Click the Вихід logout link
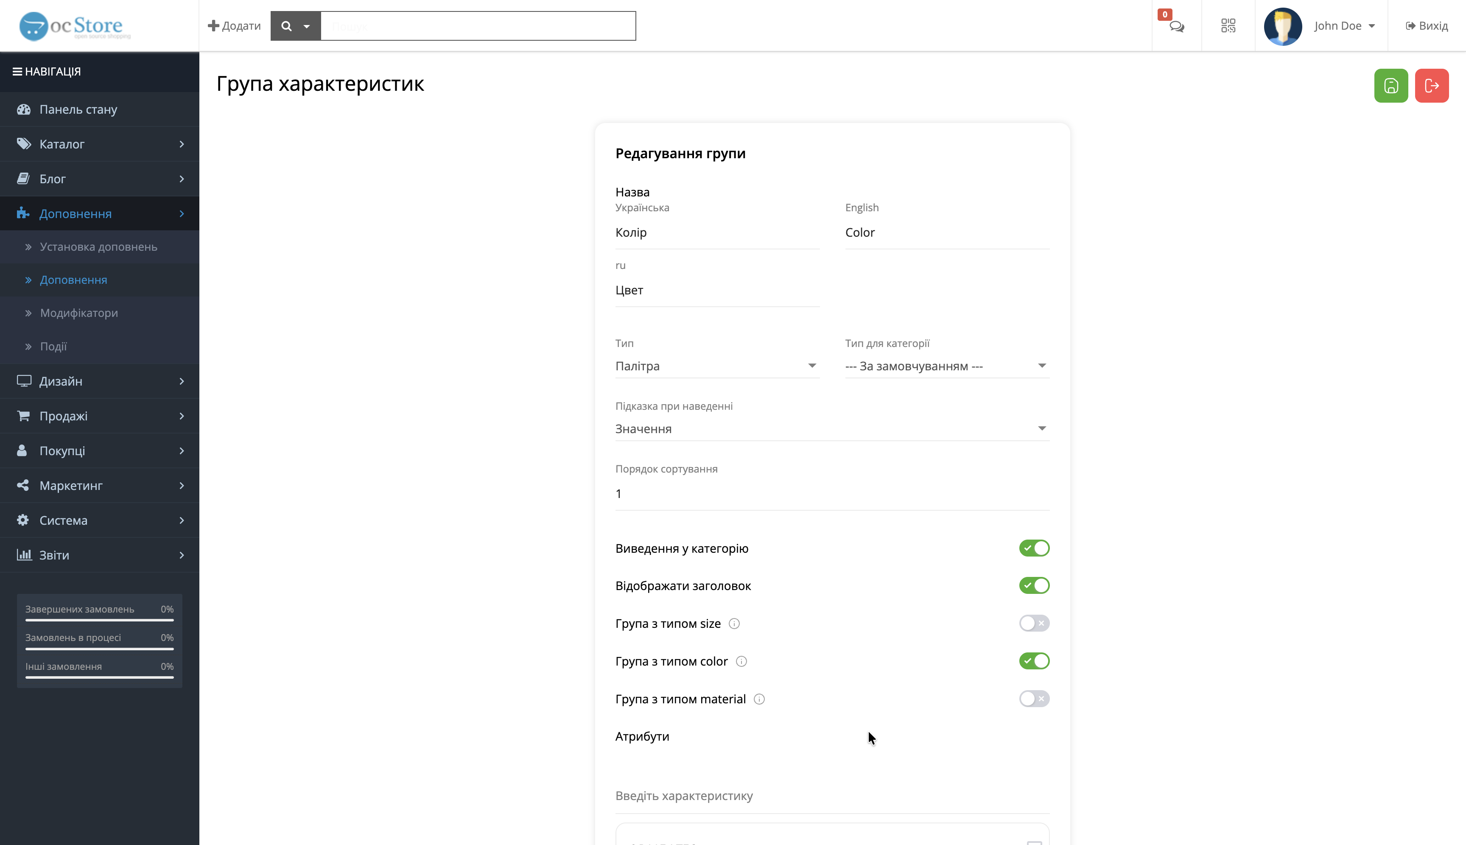Image resolution: width=1466 pixels, height=845 pixels. [x=1427, y=25]
